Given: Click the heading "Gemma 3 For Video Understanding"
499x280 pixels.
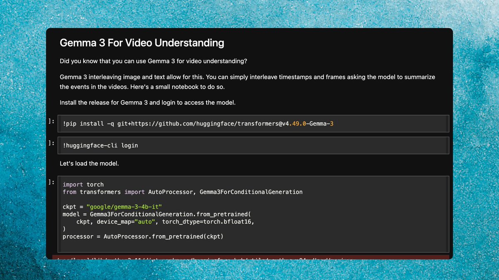Looking at the screenshot, I should (142, 43).
